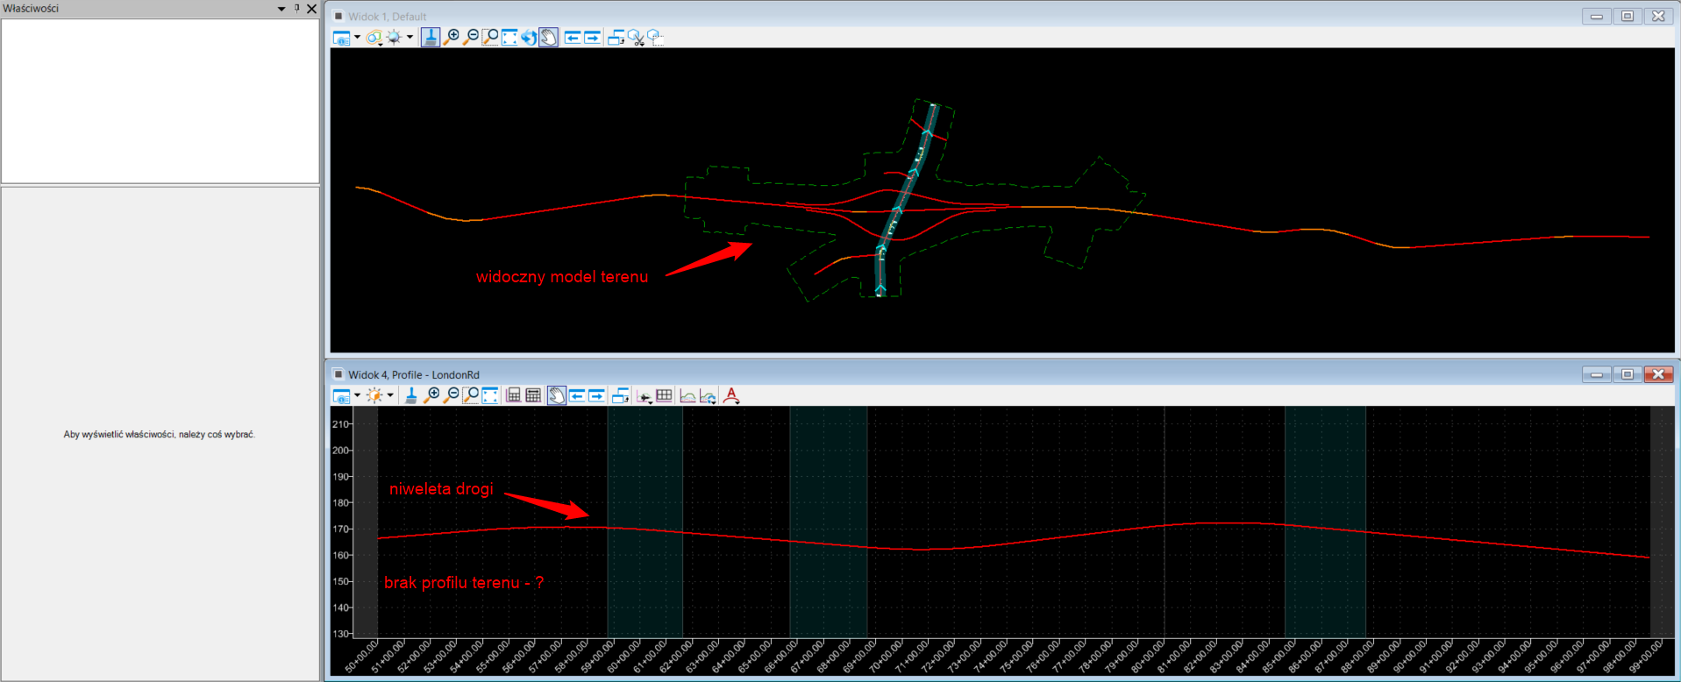This screenshot has height=682, width=1681.
Task: Close the Właściwości properties panel
Action: tap(311, 9)
